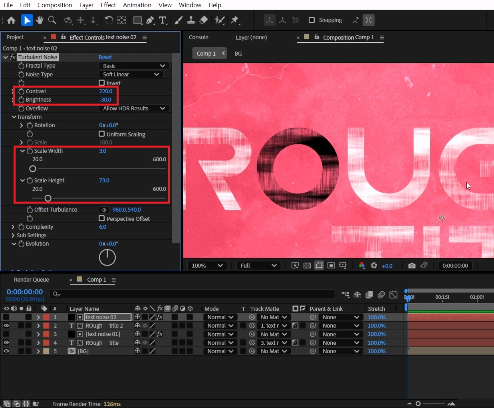
Task: Select the Rectangle shape tool
Action: click(x=137, y=20)
